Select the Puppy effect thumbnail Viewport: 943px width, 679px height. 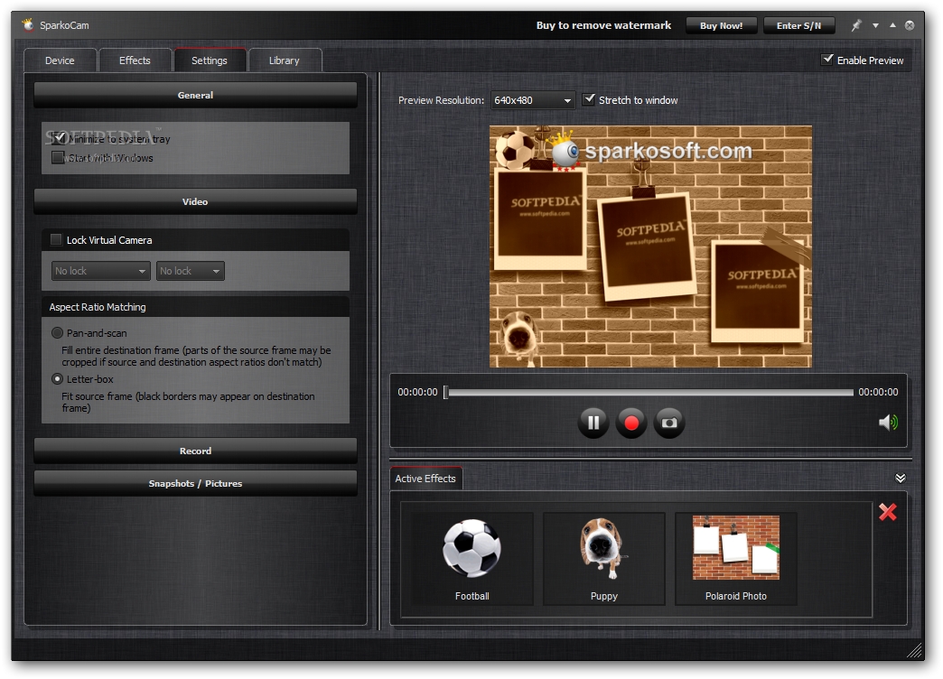pos(603,559)
